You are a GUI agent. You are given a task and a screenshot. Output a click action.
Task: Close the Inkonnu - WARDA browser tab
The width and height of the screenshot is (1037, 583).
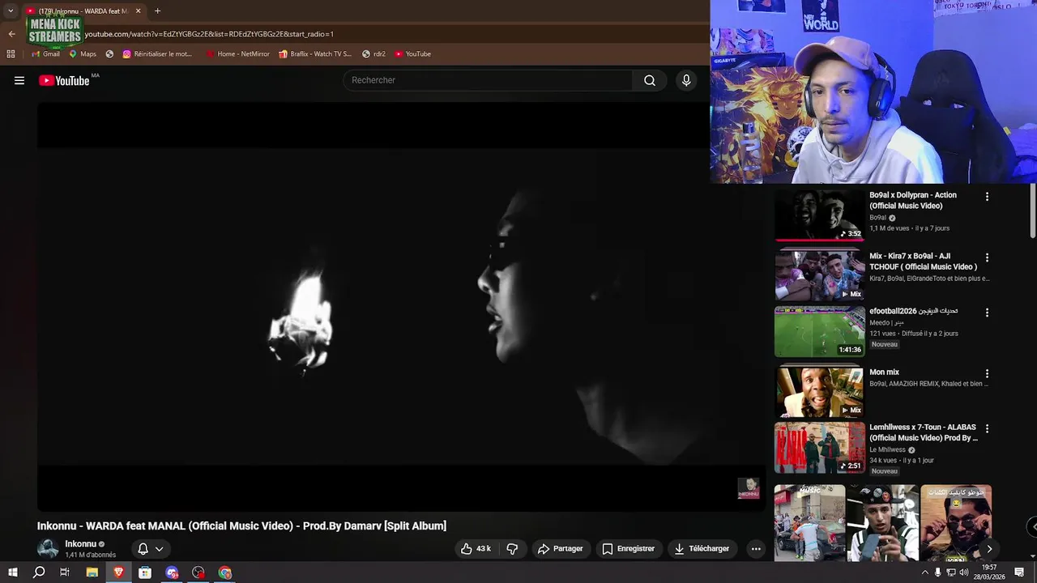pos(138,11)
